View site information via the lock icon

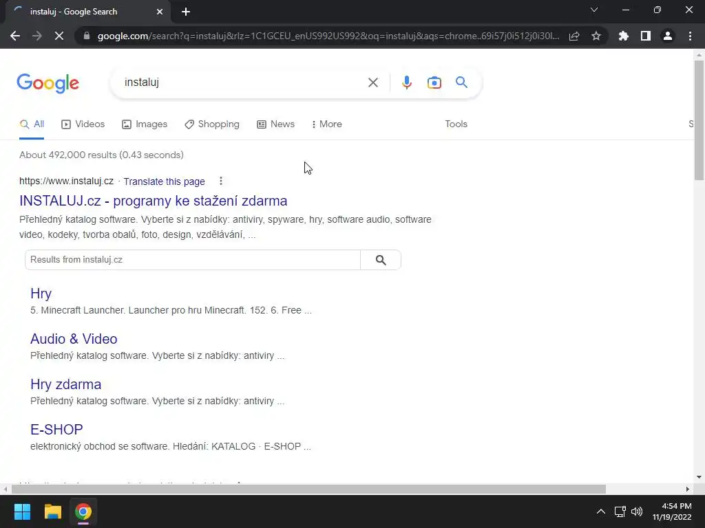[x=87, y=36]
